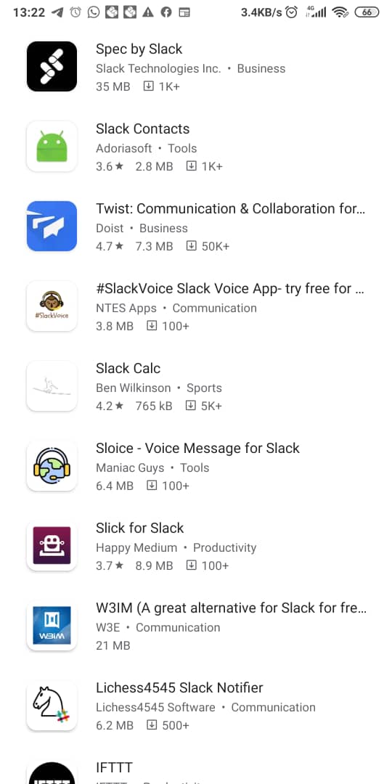Image resolution: width=392 pixels, height=784 pixels.
Task: Select the Slick for Slack purple icon
Action: 52,545
